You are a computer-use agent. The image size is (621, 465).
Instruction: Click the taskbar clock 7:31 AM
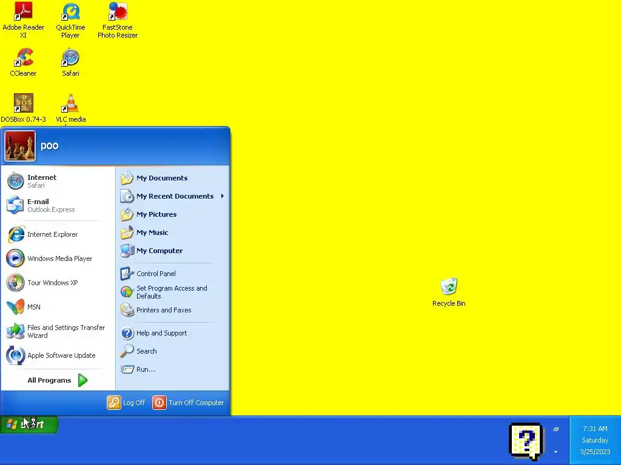pyautogui.click(x=595, y=429)
